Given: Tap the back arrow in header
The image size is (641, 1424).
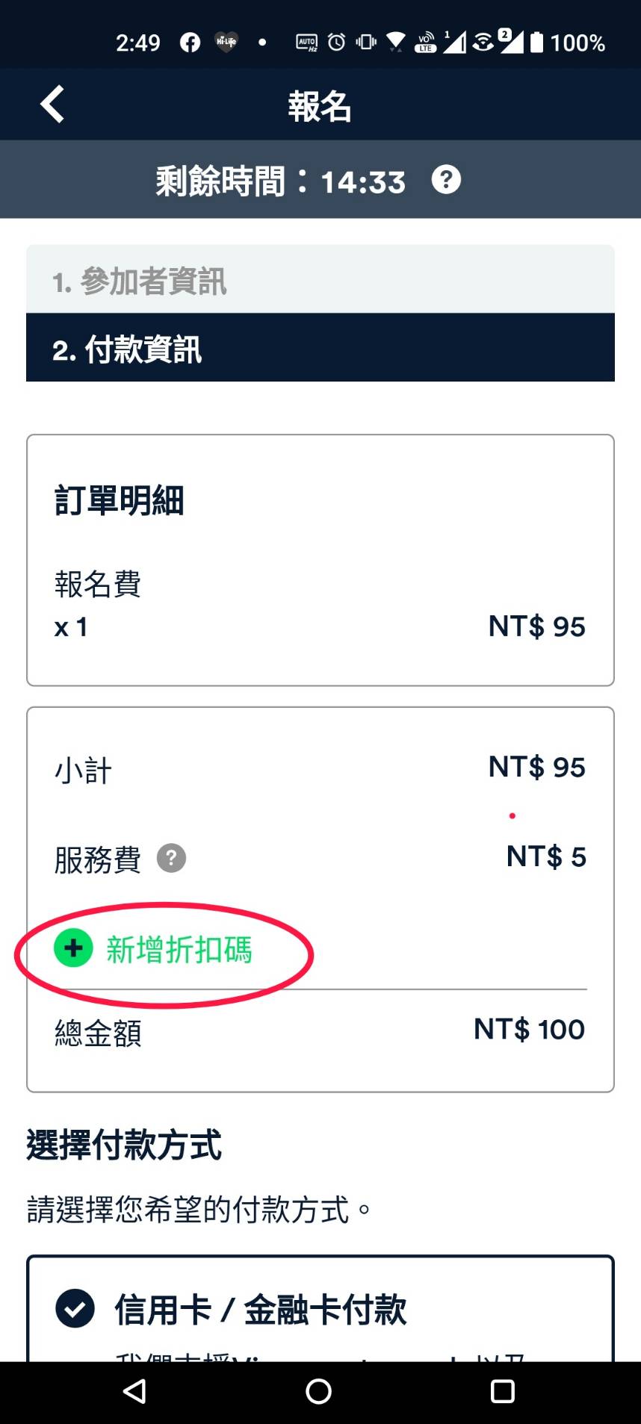Looking at the screenshot, I should (52, 104).
